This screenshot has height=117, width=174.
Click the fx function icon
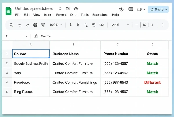36,36
